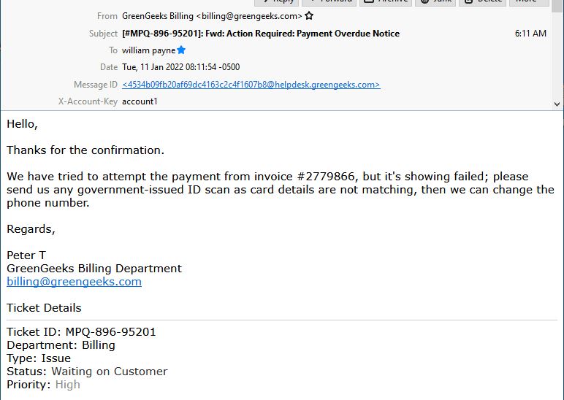The height and width of the screenshot is (400, 564).
Task: Click the Forward toolbar button
Action: [329, 1]
